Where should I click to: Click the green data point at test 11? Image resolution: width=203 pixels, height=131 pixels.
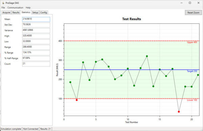click(x=134, y=86)
